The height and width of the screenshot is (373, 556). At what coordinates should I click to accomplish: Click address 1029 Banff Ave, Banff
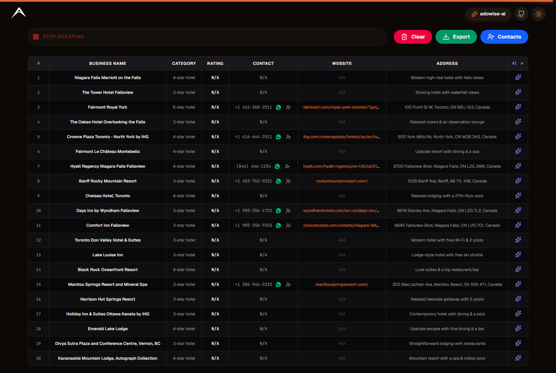pos(447,181)
